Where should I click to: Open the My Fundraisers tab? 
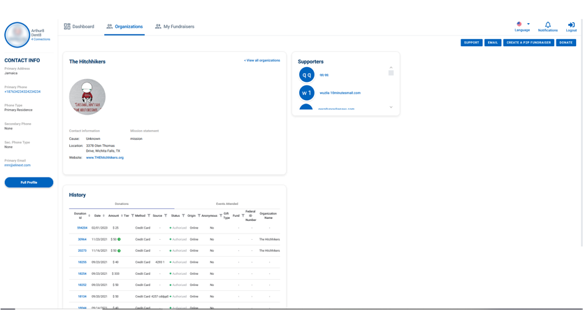(175, 27)
